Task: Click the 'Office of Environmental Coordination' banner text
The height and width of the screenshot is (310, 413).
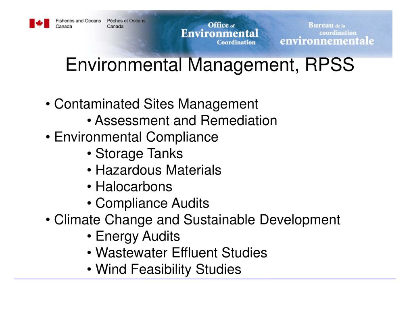Action: pyautogui.click(x=219, y=34)
